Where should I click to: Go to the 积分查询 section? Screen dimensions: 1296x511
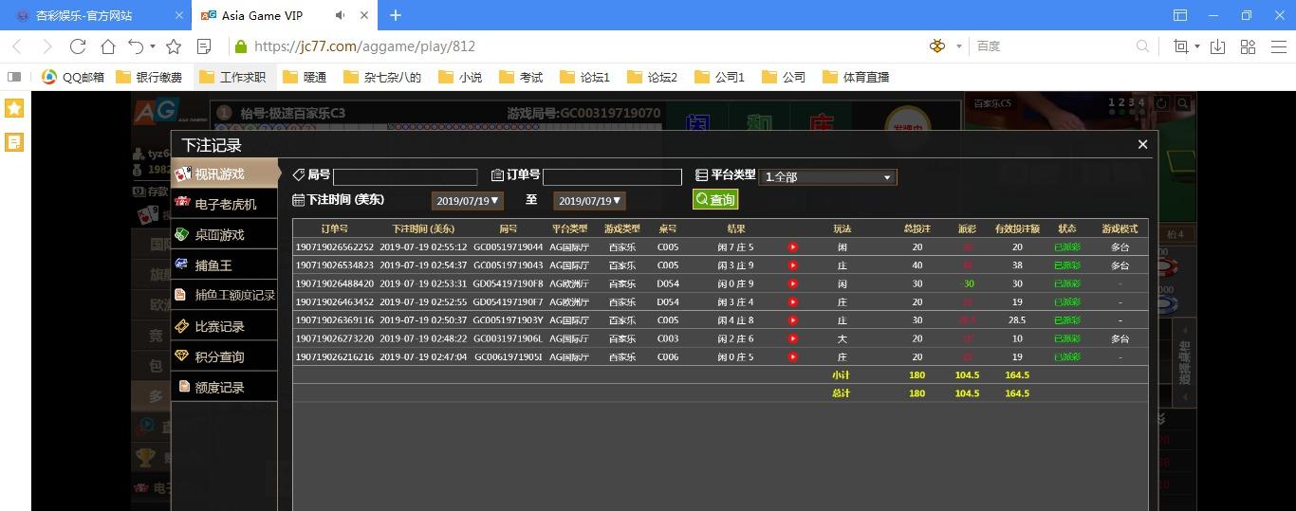[x=225, y=356]
